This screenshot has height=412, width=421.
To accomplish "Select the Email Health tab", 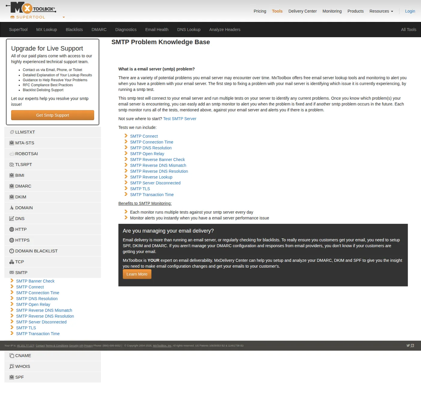I will tap(157, 29).
